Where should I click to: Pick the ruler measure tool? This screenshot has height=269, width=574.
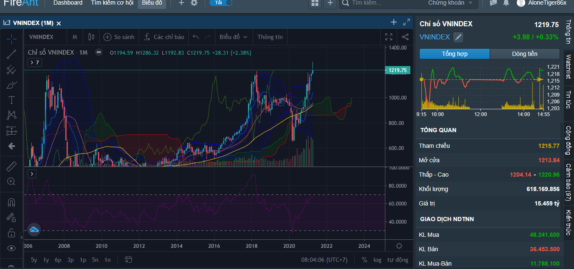coord(11,166)
